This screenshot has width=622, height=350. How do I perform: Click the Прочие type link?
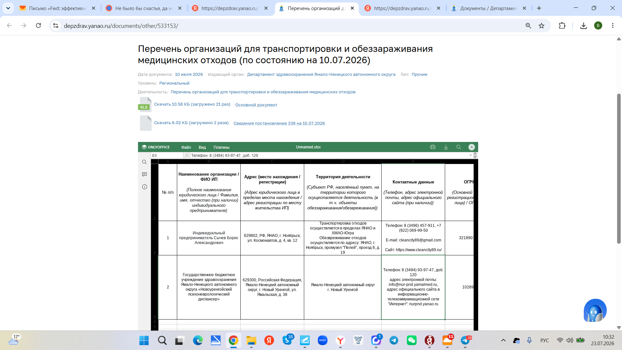coord(420,75)
